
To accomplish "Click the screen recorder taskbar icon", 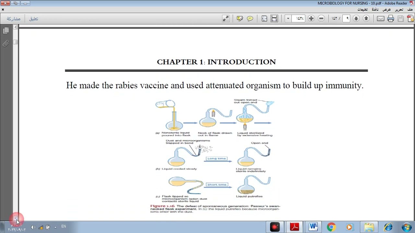I will pos(275,227).
